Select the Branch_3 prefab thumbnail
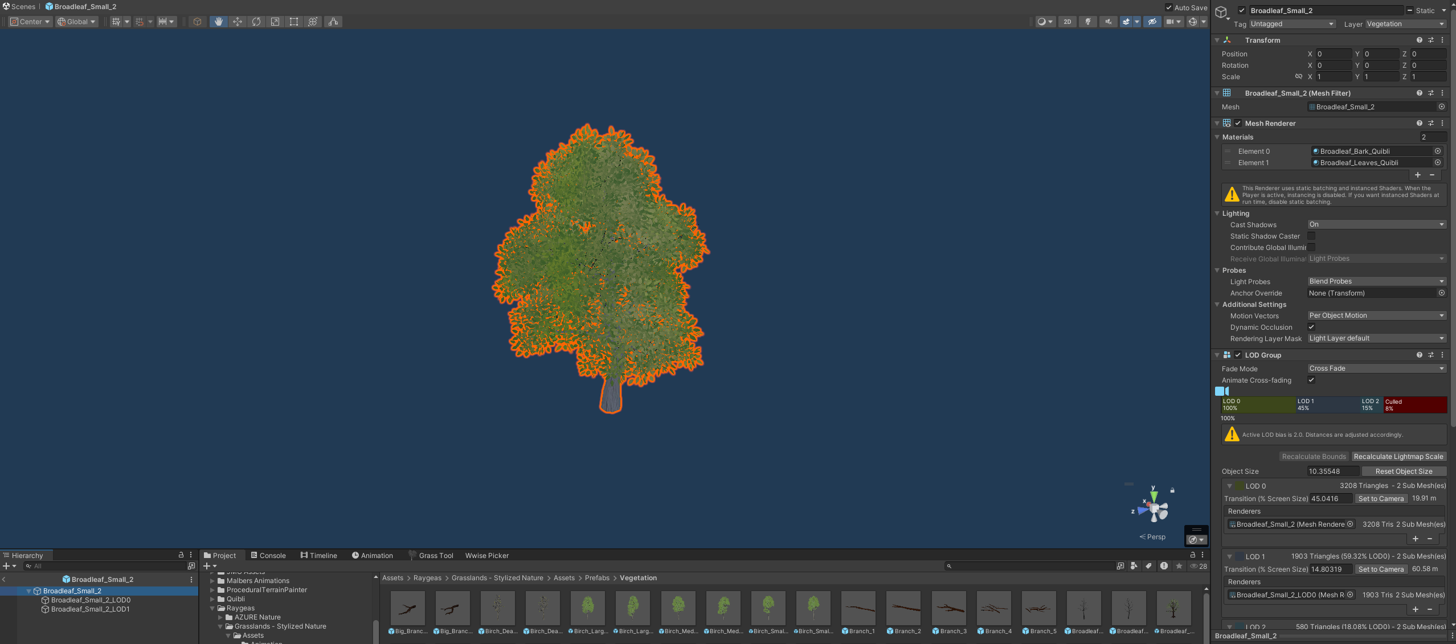Image resolution: width=1456 pixels, height=644 pixels. point(949,609)
